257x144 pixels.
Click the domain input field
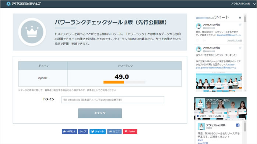click(x=113, y=100)
